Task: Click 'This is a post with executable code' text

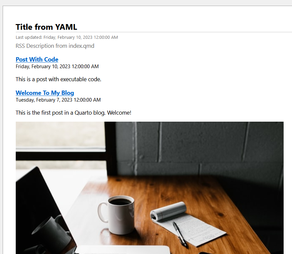Action: [x=58, y=79]
